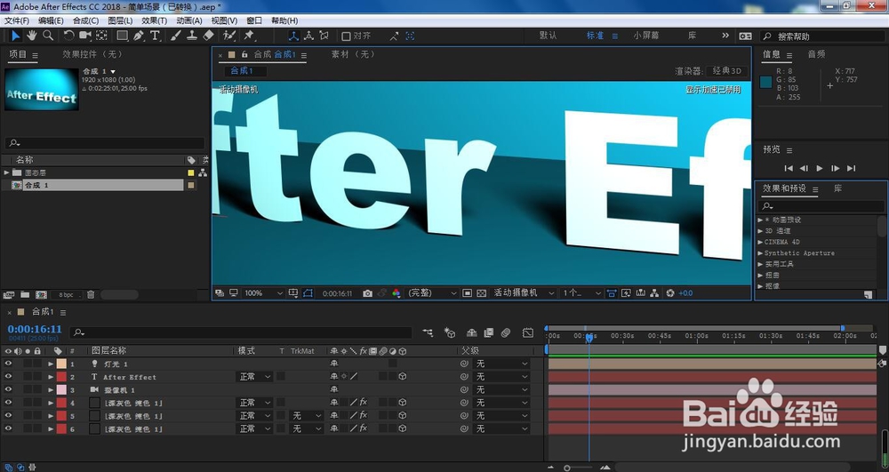Viewport: 889px width, 472px height.
Task: Click the graph editor icon in timeline
Action: tap(528, 332)
